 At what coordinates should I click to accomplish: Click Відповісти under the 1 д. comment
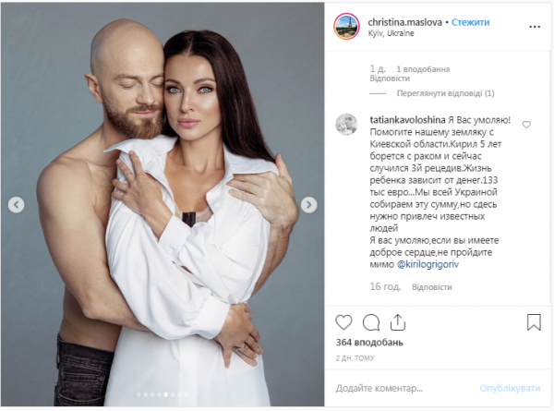click(x=390, y=79)
